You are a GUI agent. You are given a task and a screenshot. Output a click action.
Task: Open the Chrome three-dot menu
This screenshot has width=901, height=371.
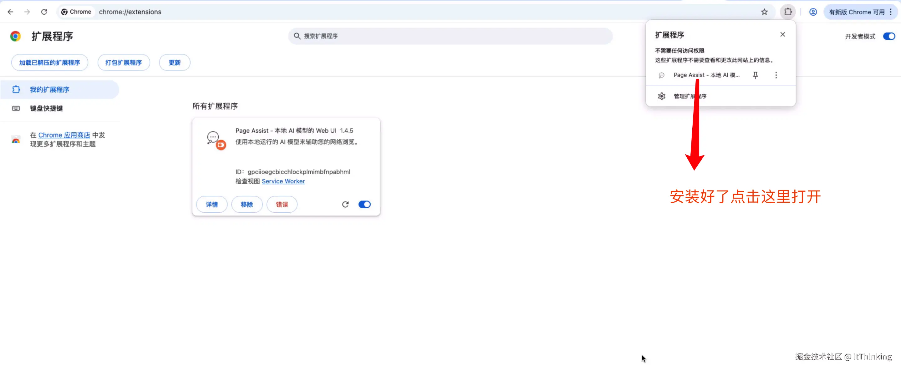pos(891,12)
